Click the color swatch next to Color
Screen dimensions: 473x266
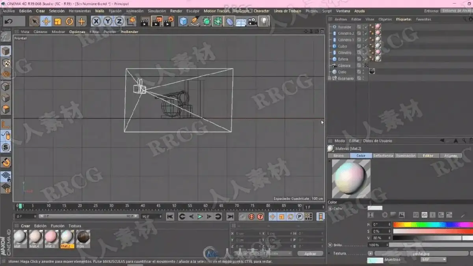point(375,208)
